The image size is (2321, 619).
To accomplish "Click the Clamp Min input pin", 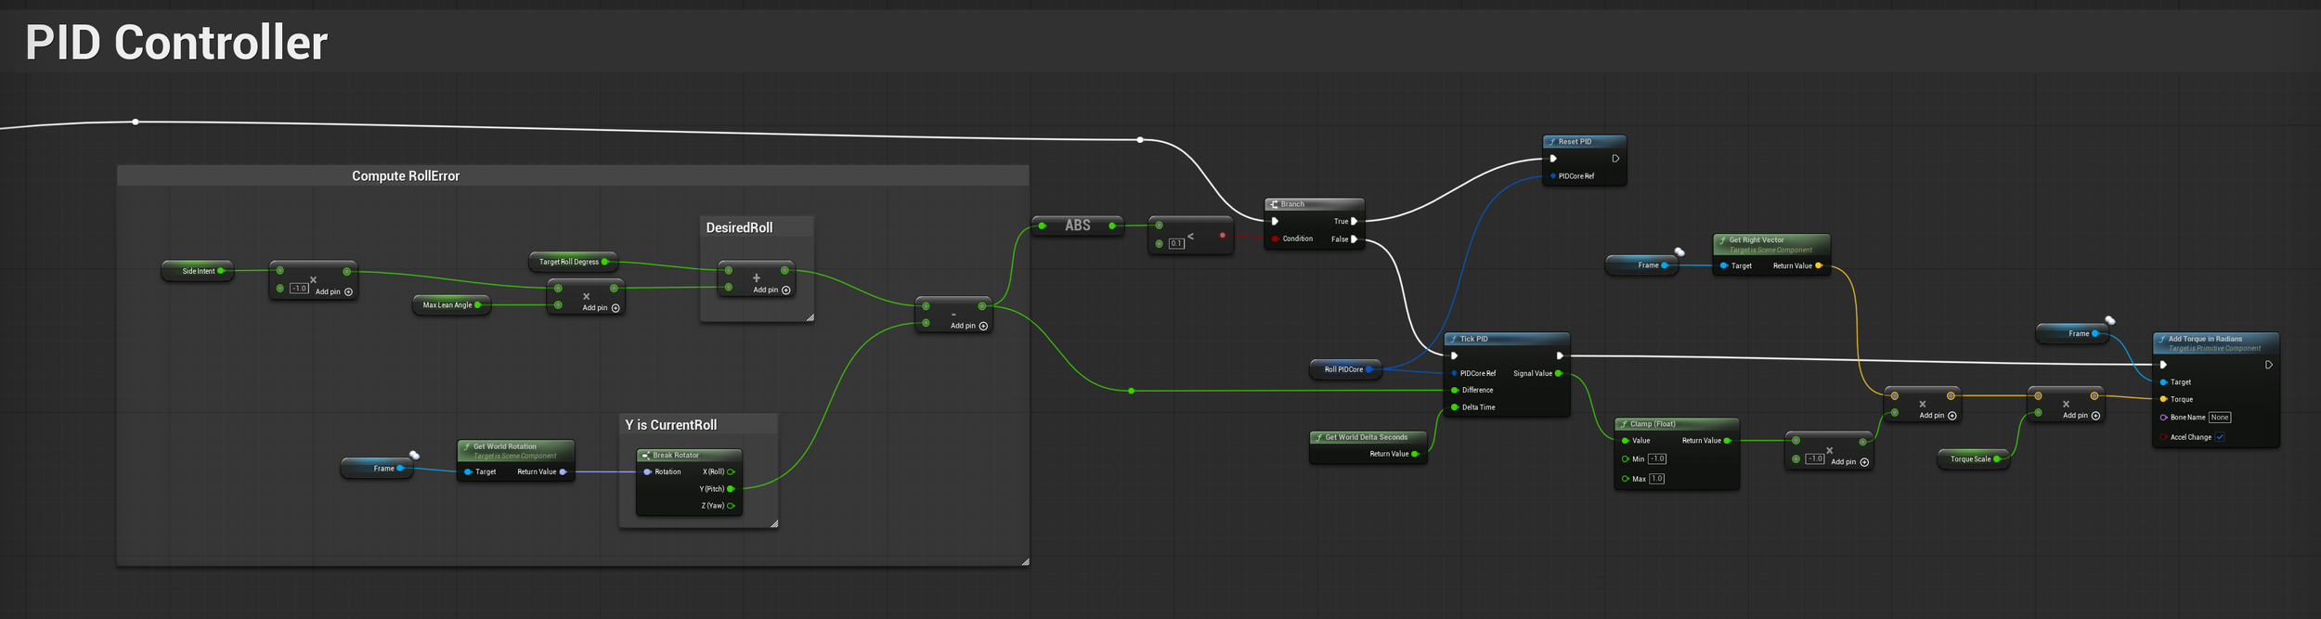I will (x=1625, y=458).
